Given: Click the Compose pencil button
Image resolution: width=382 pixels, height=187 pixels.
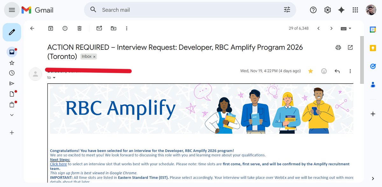Looking at the screenshot, I should [12, 32].
